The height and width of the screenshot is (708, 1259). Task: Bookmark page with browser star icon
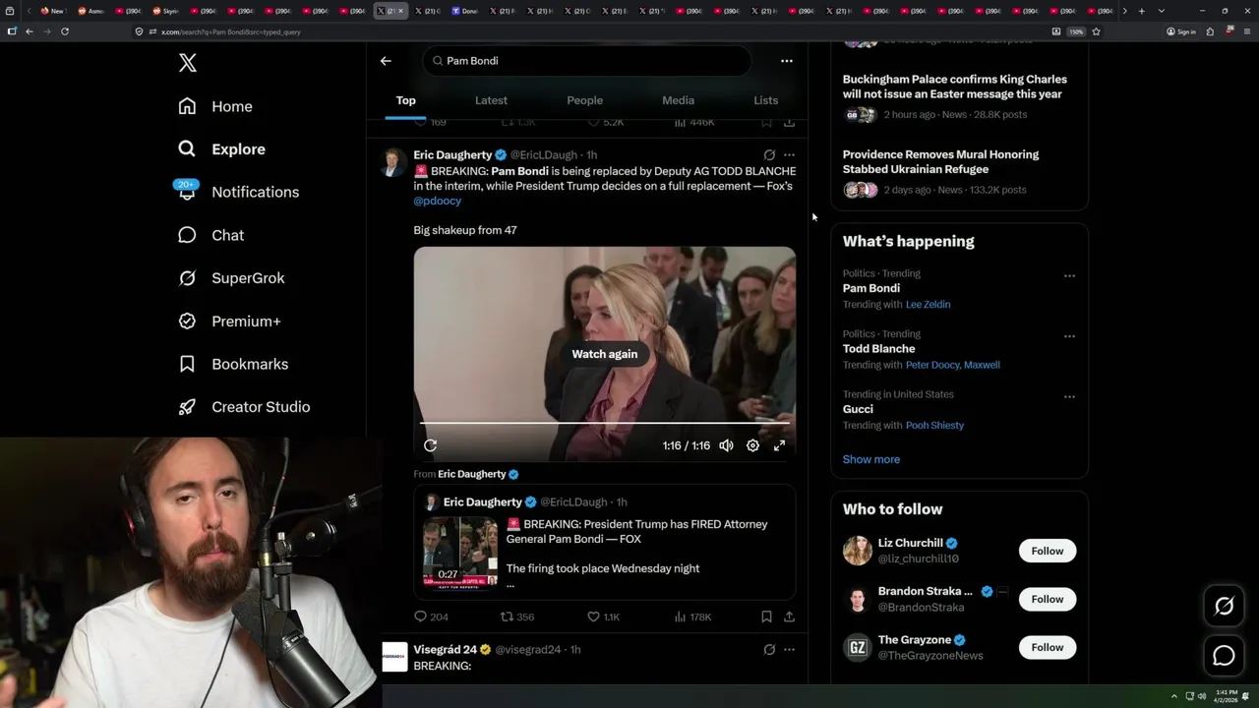[x=1096, y=31]
